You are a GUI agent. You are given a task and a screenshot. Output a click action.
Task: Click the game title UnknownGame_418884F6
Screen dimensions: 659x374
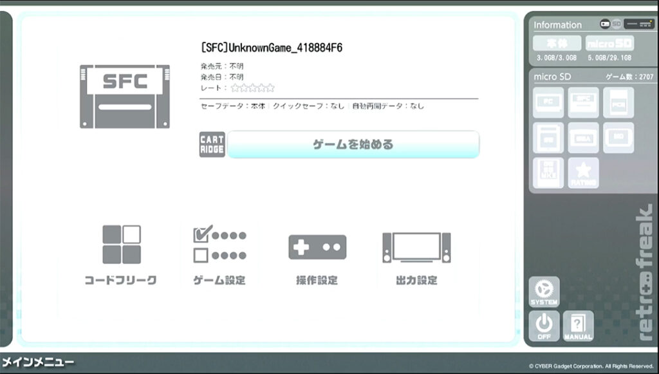point(271,48)
